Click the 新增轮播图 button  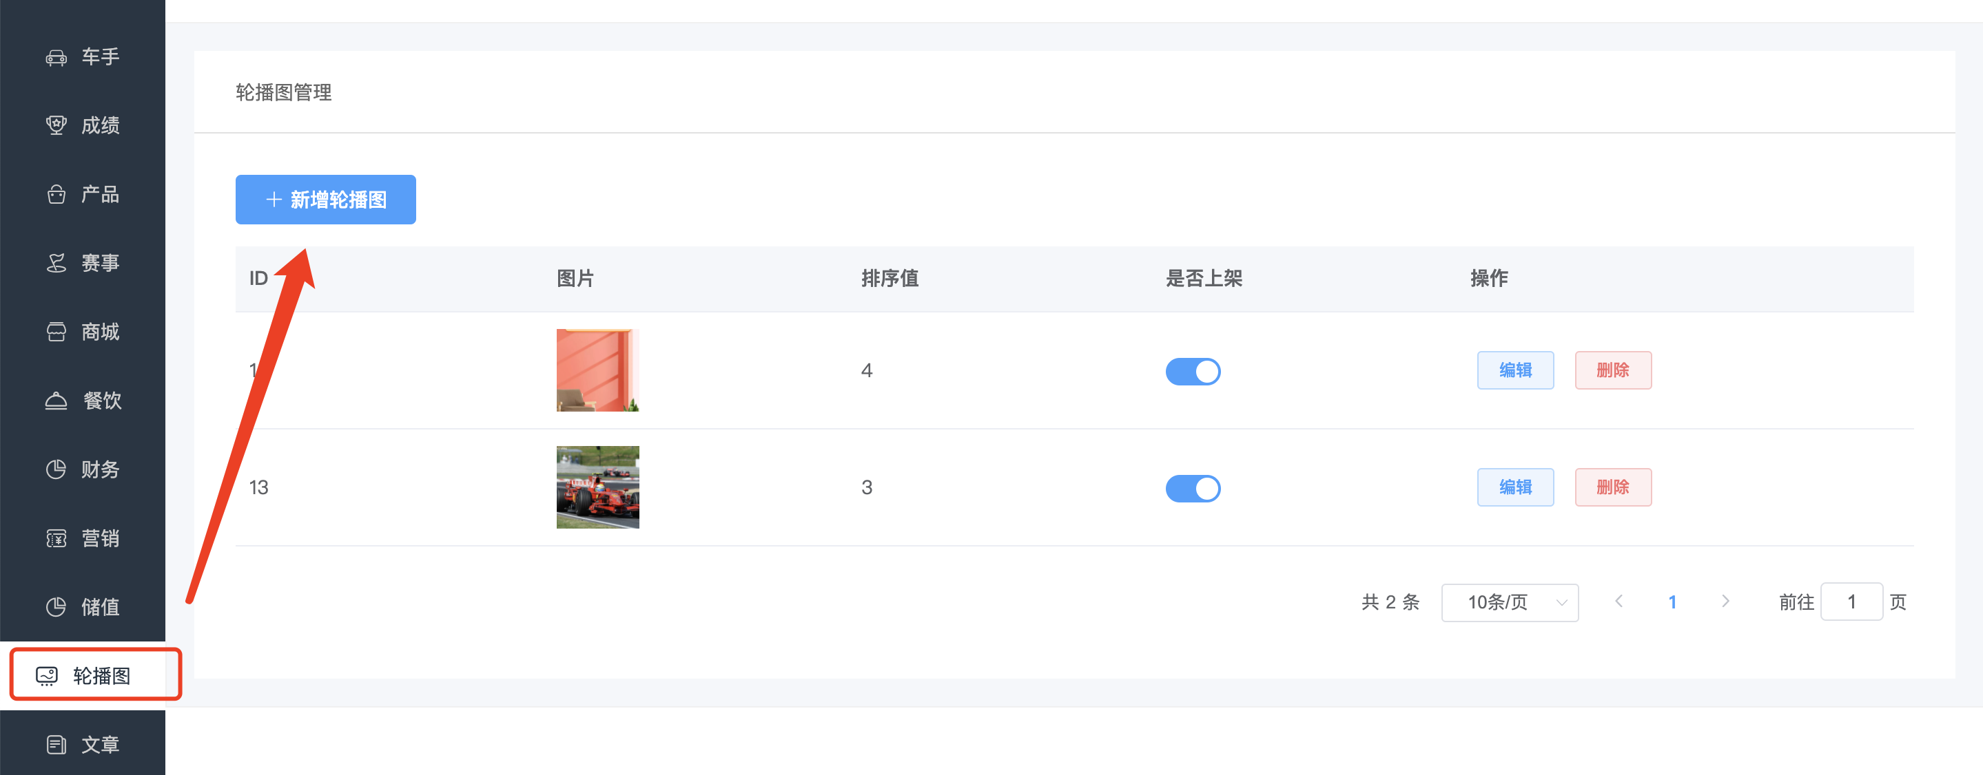tap(326, 200)
